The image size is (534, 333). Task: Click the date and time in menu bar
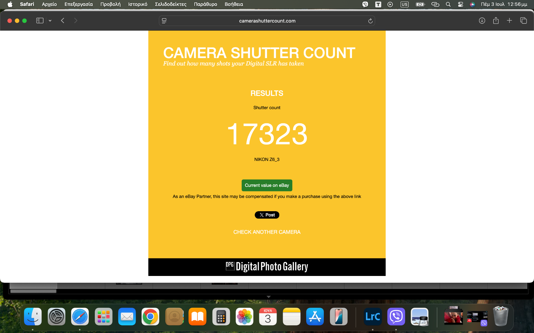[x=504, y=4]
